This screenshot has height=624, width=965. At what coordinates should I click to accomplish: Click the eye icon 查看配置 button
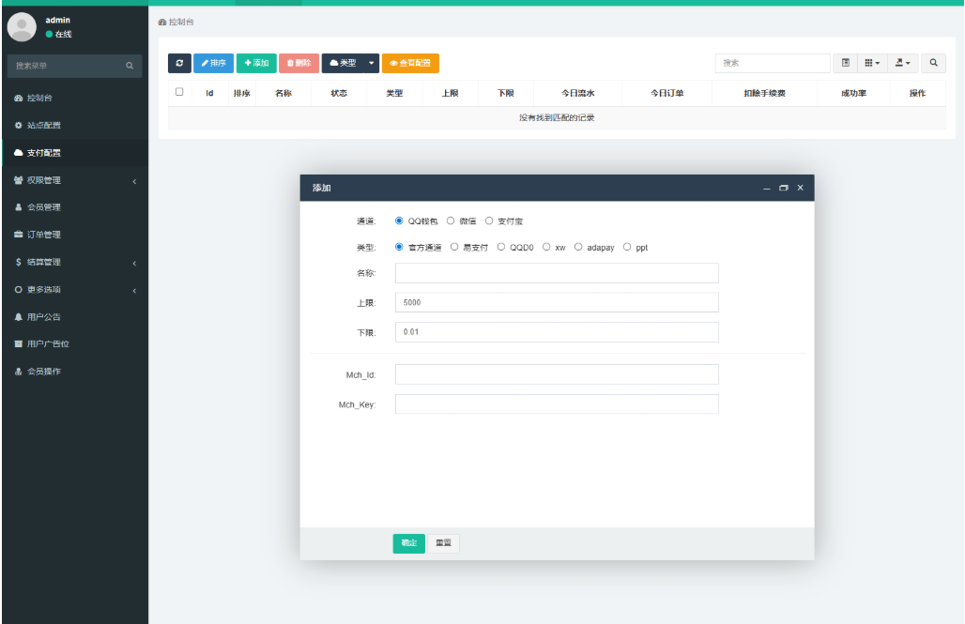(x=410, y=63)
